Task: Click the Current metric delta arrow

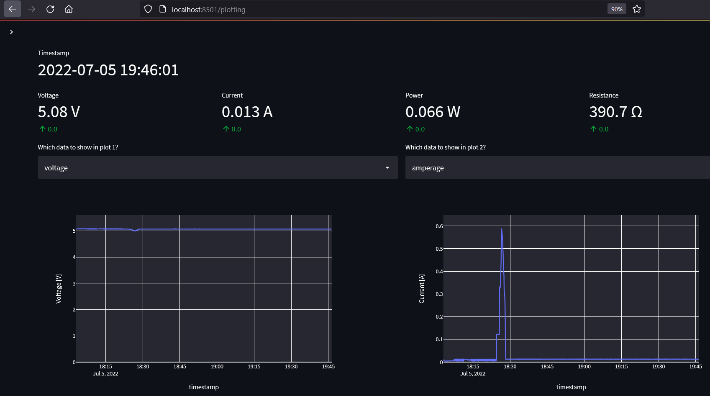Action: point(226,129)
